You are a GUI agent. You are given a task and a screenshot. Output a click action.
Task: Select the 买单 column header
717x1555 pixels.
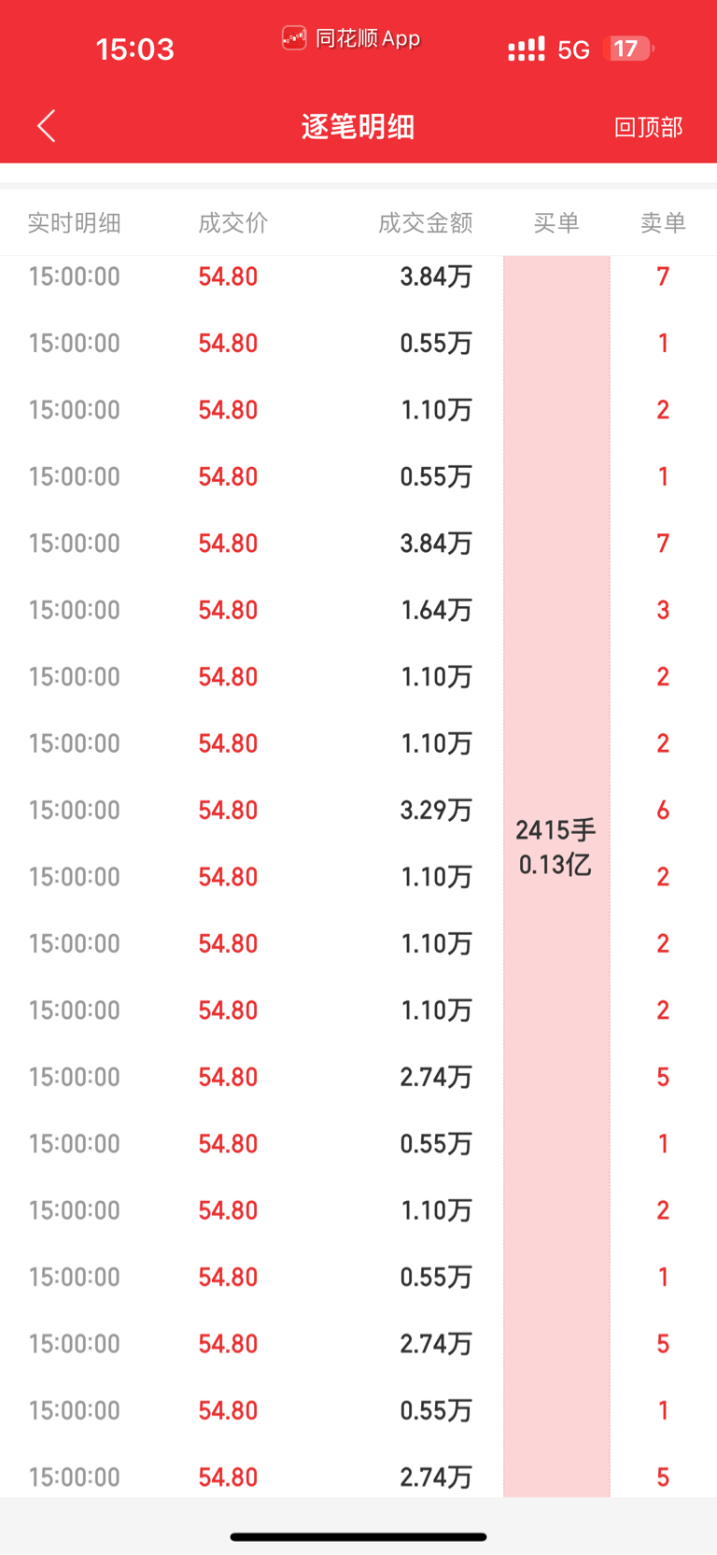pos(556,223)
